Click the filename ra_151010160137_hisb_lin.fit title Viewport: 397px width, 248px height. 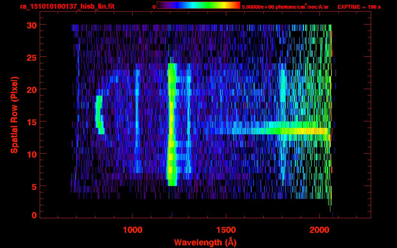(x=67, y=6)
